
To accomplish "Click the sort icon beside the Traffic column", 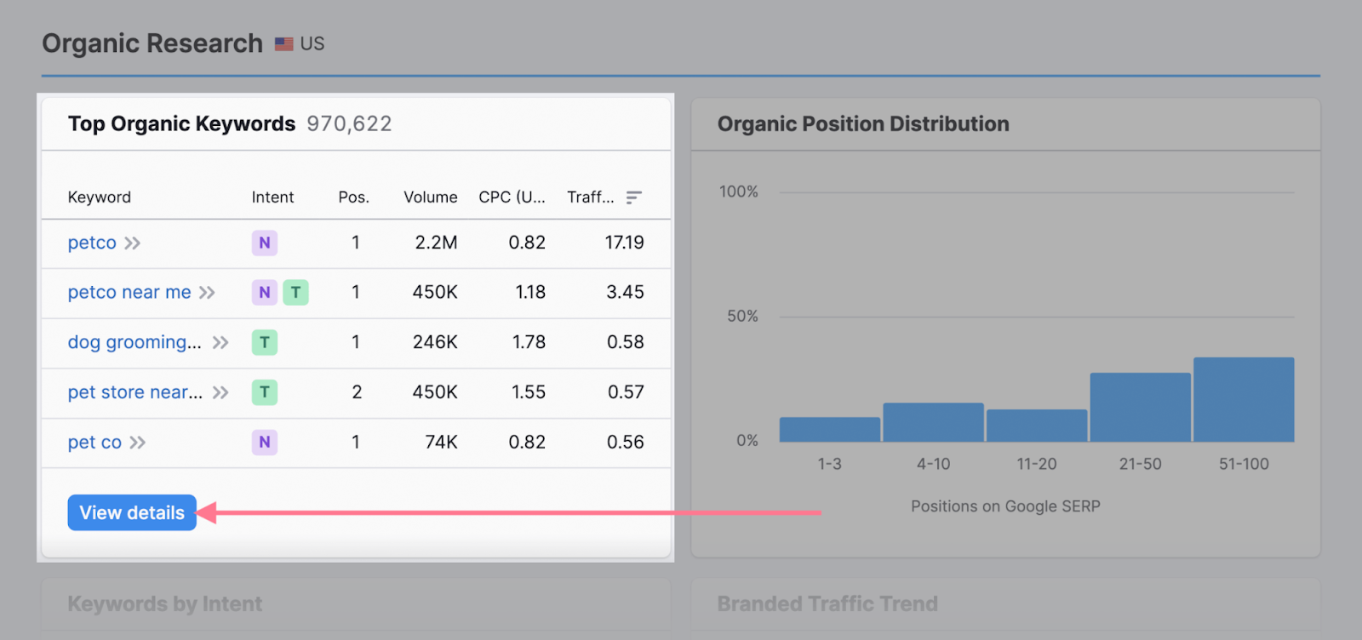I will click(x=633, y=197).
